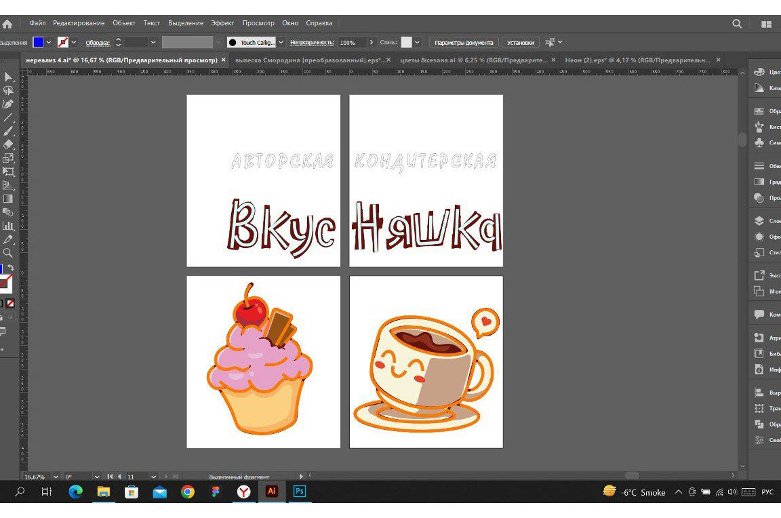Open the fill color dropdown arrow
The image size is (781, 518).
(49, 42)
